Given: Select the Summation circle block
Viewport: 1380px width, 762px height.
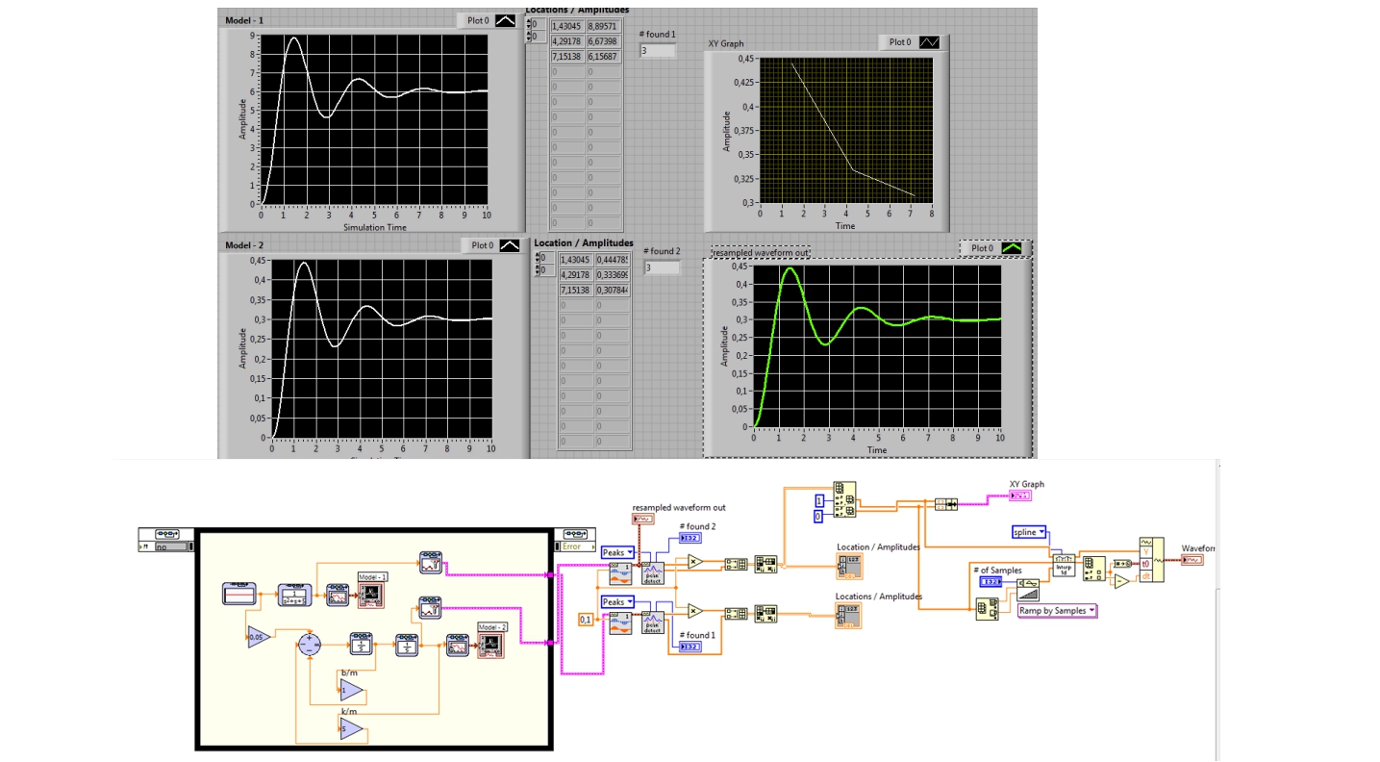Looking at the screenshot, I should (x=309, y=645).
